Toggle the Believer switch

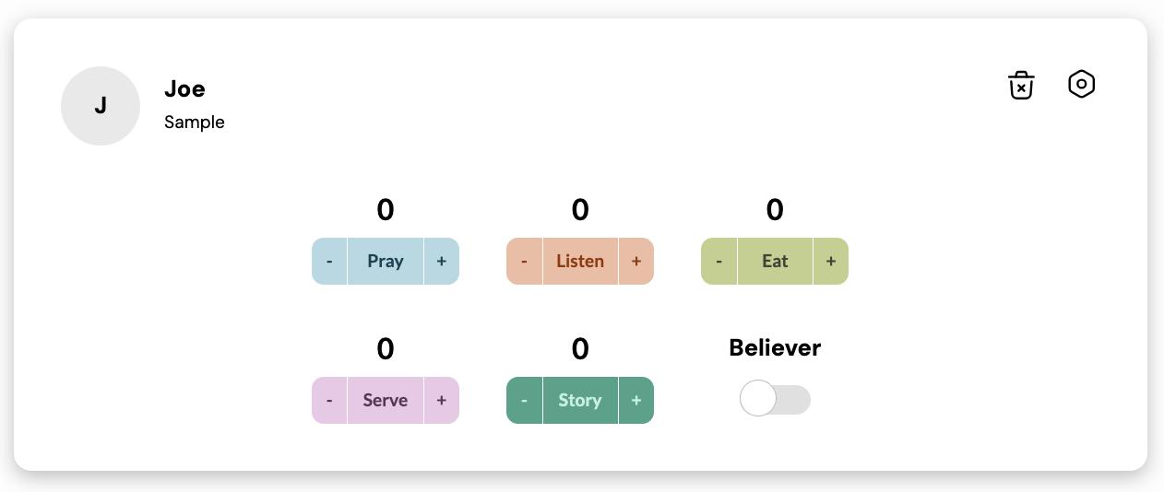(x=775, y=400)
